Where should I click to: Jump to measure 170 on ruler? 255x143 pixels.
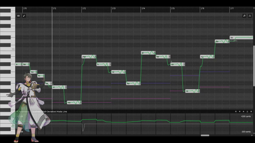point(25,8)
